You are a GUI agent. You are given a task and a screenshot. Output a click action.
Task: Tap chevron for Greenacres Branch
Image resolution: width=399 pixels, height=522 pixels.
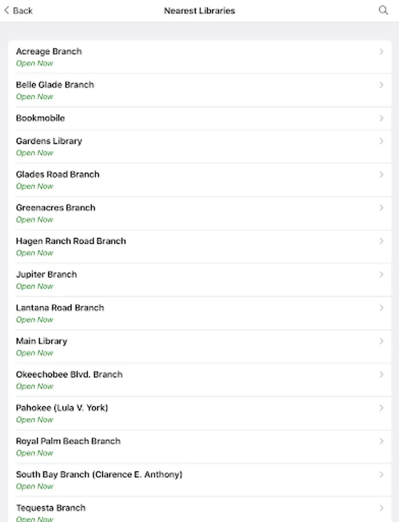click(381, 208)
